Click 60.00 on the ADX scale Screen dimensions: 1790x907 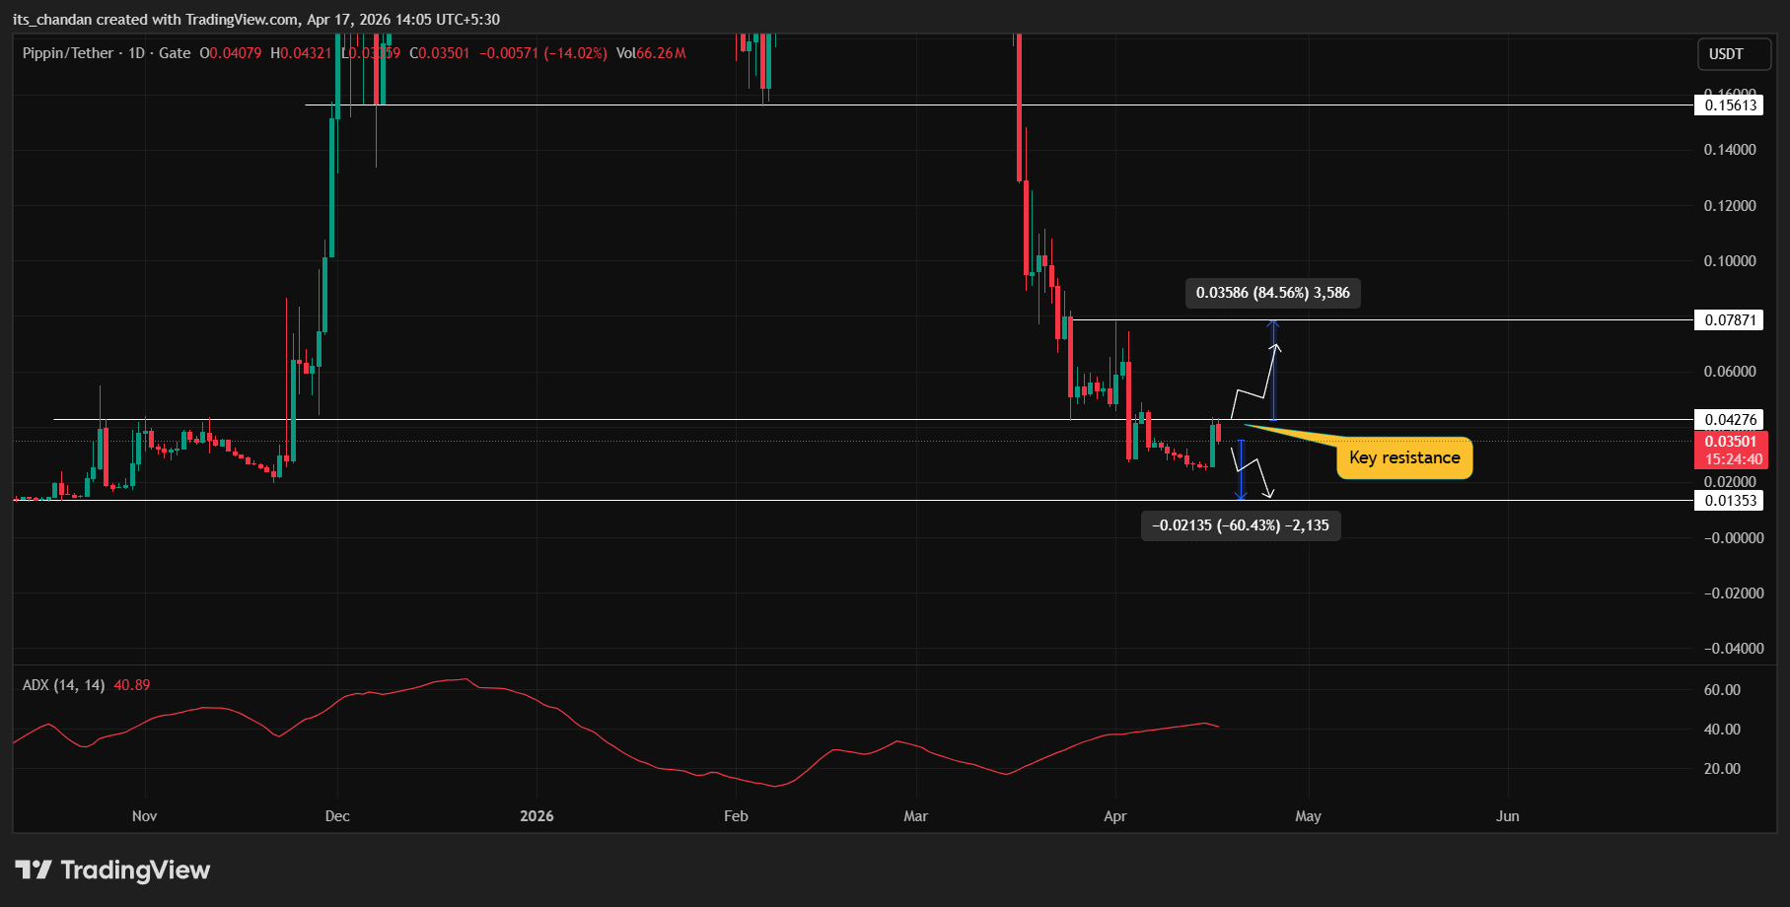pyautogui.click(x=1722, y=690)
